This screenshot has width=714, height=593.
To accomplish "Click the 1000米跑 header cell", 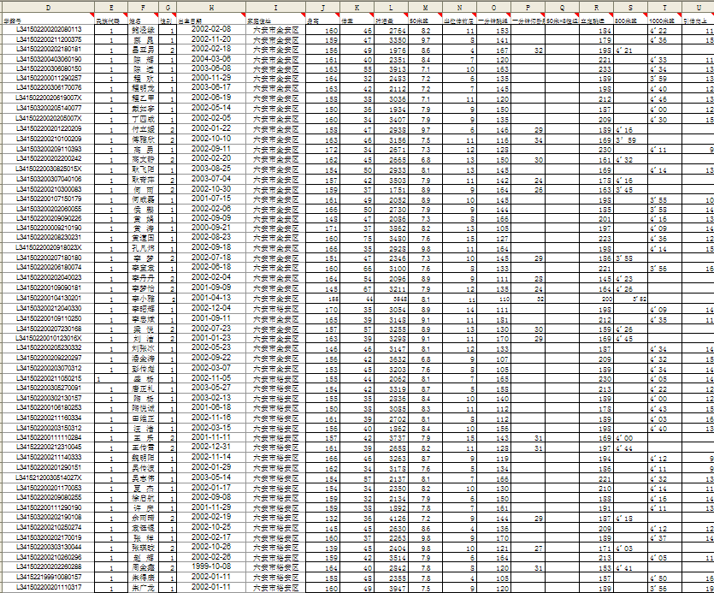I will click(x=664, y=20).
